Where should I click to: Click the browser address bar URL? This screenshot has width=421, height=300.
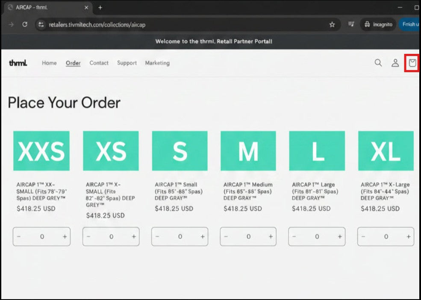97,25
